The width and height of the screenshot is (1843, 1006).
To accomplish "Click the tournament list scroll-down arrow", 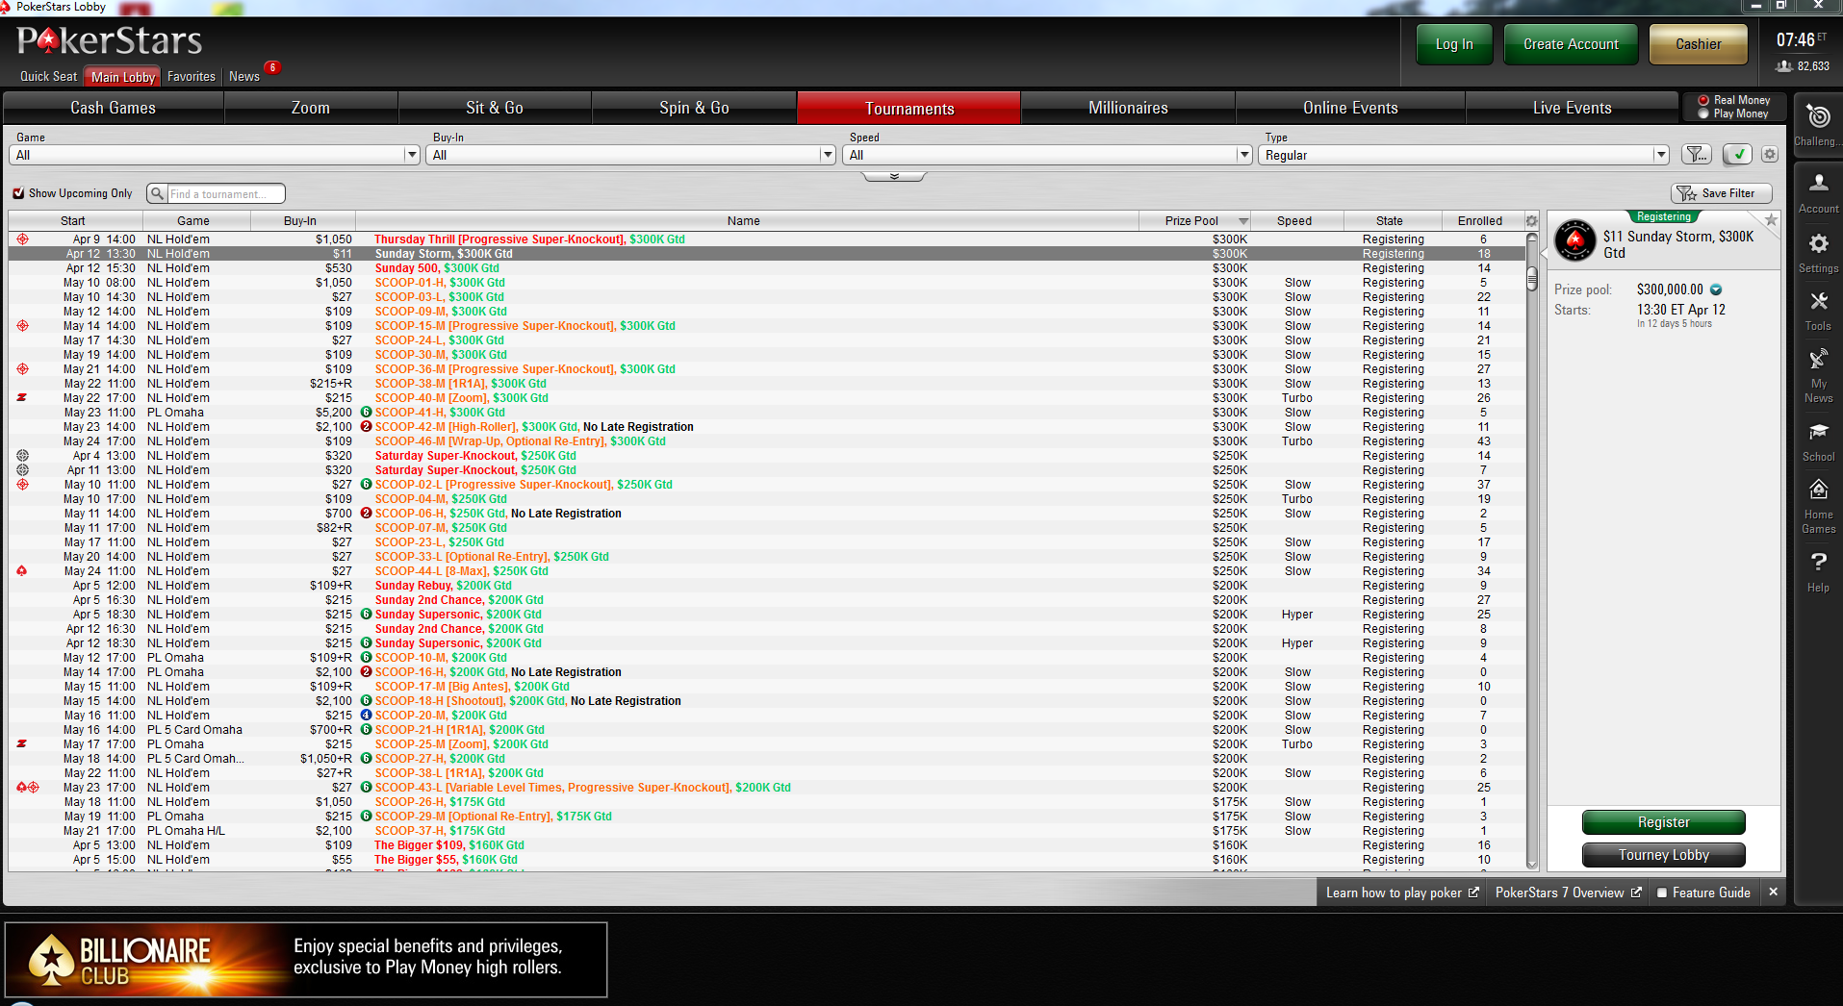I will coord(1531,865).
